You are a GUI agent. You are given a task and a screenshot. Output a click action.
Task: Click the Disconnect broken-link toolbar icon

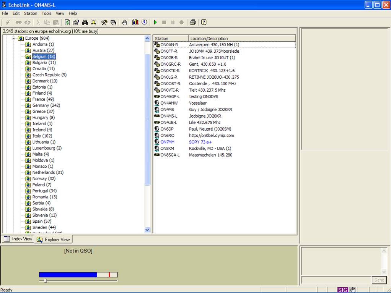(x=28, y=23)
